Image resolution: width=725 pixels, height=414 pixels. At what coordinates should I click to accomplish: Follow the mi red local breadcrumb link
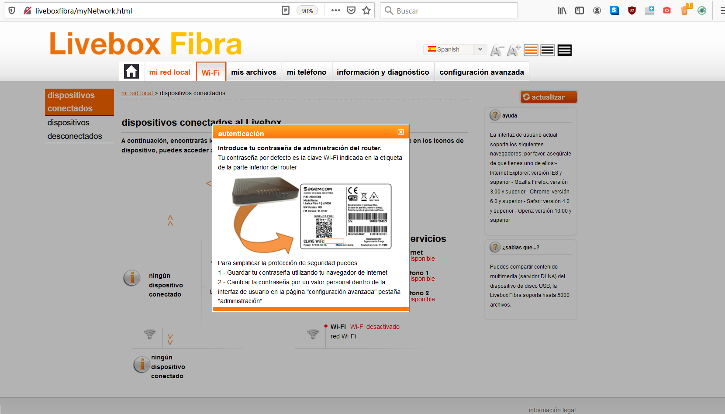coord(137,93)
